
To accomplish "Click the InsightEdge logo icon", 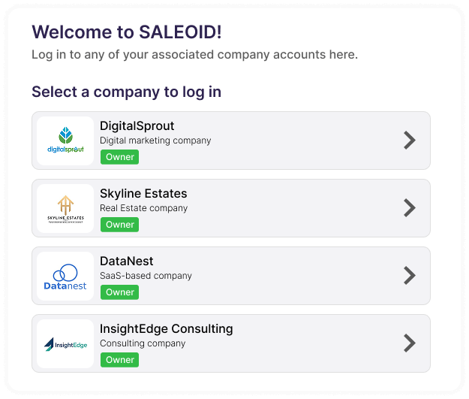I will pyautogui.click(x=50, y=345).
